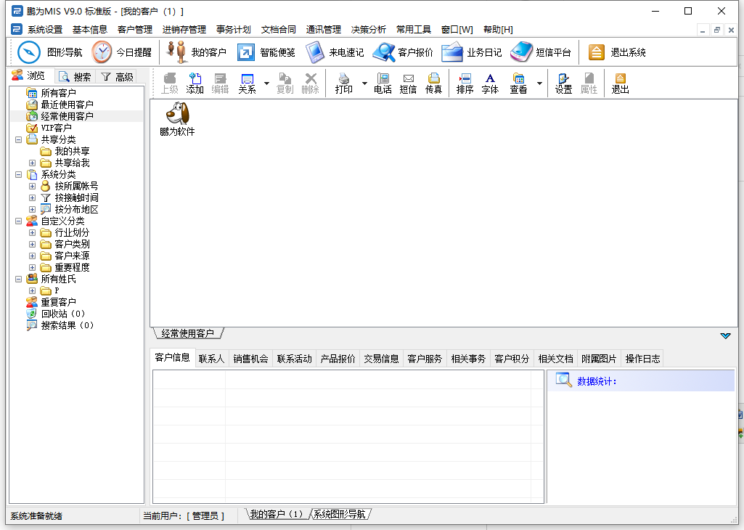
Task: Open 智能便签 sticky note tool
Action: pyautogui.click(x=247, y=52)
